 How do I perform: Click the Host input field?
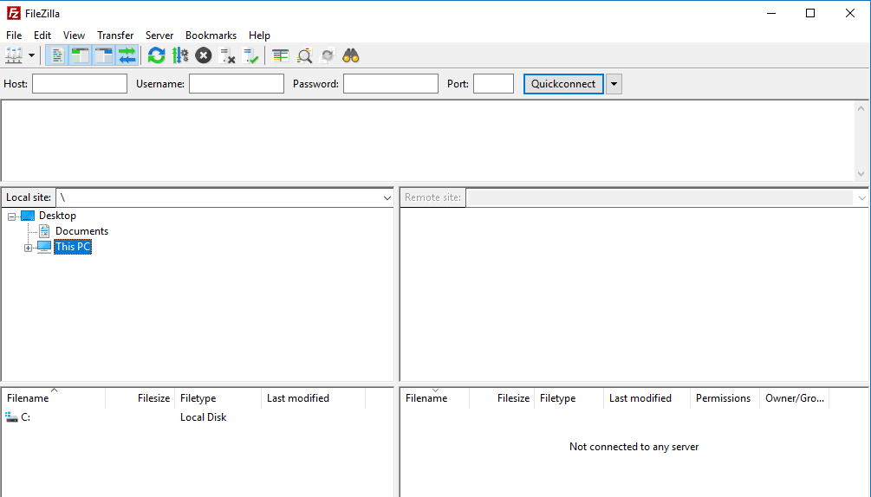pyautogui.click(x=80, y=84)
